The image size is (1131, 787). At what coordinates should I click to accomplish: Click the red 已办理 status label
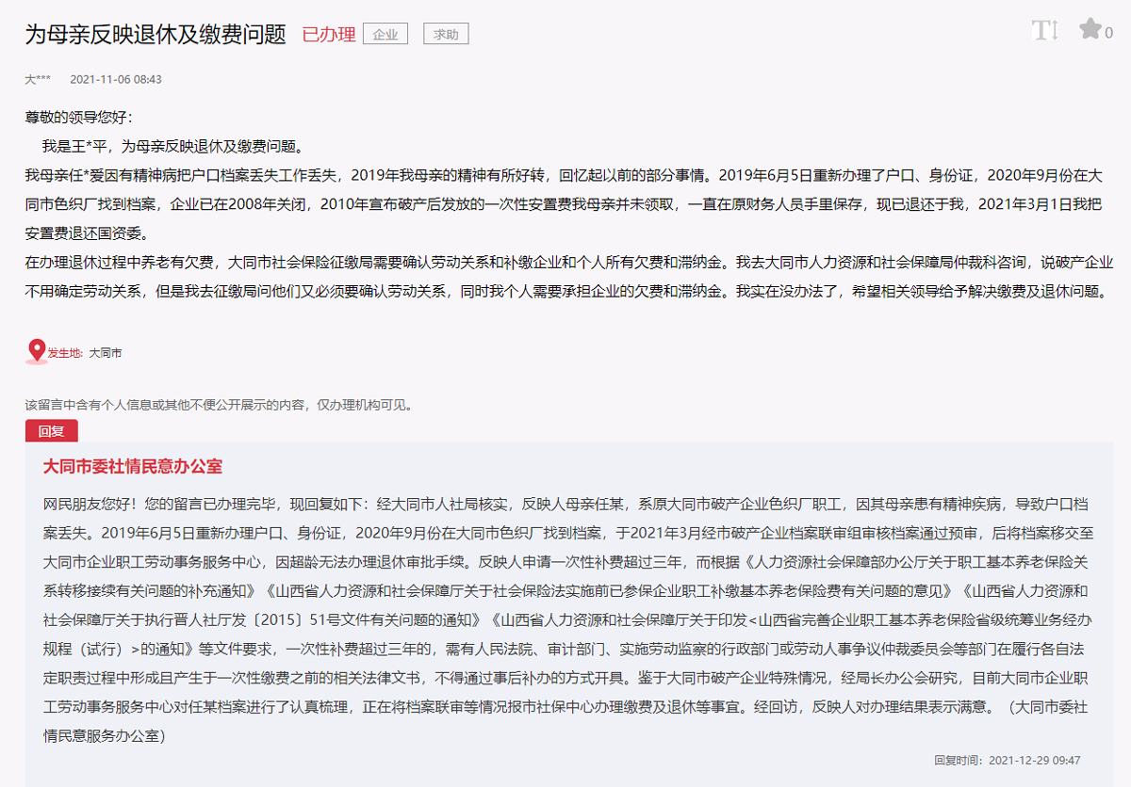coord(328,35)
